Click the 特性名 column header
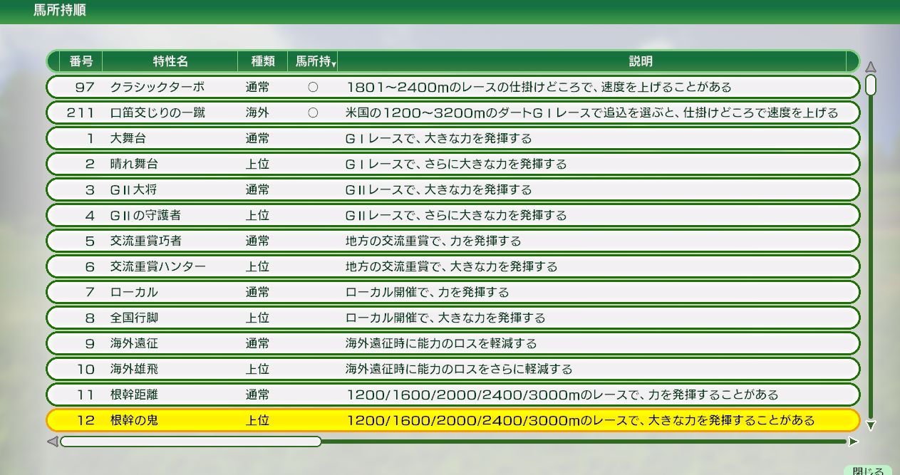This screenshot has height=475, width=900. click(170, 61)
